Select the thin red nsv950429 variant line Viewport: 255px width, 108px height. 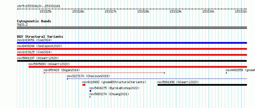[x=104, y=73]
